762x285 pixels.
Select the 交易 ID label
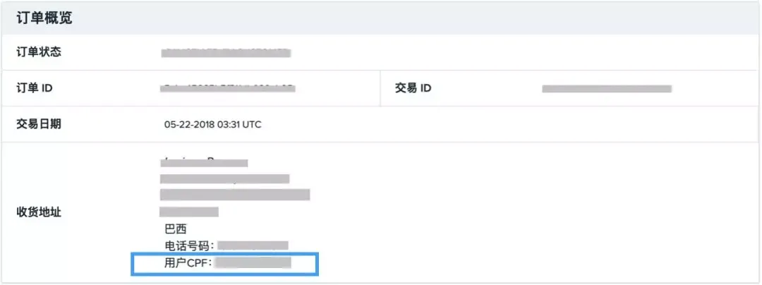click(413, 88)
